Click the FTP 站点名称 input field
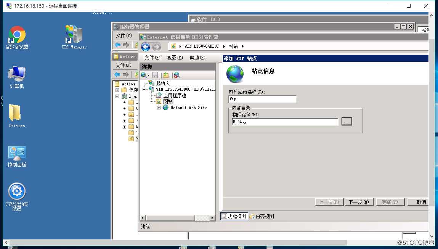This screenshot has width=438, height=249. (262, 99)
